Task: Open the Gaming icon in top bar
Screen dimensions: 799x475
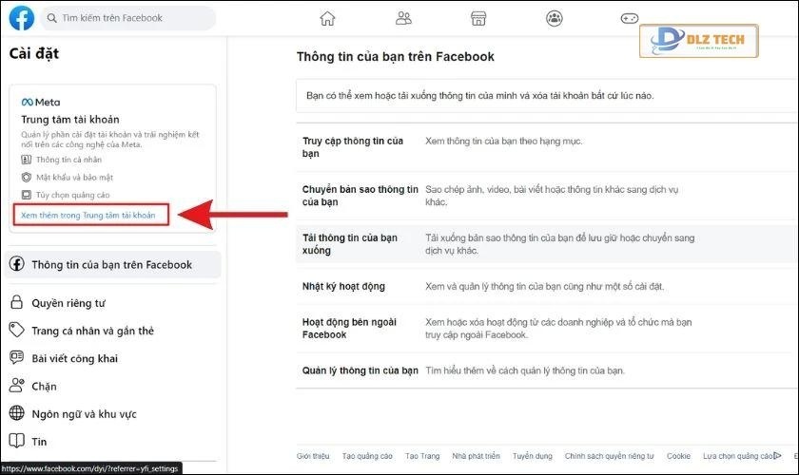Action: (x=630, y=18)
